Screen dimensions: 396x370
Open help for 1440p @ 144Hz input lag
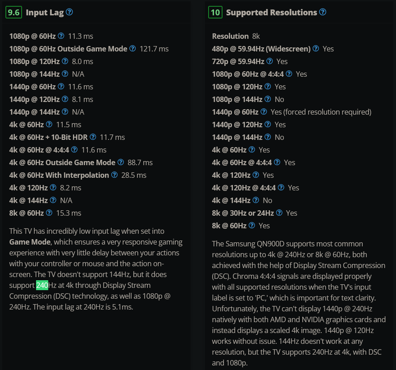(65, 111)
